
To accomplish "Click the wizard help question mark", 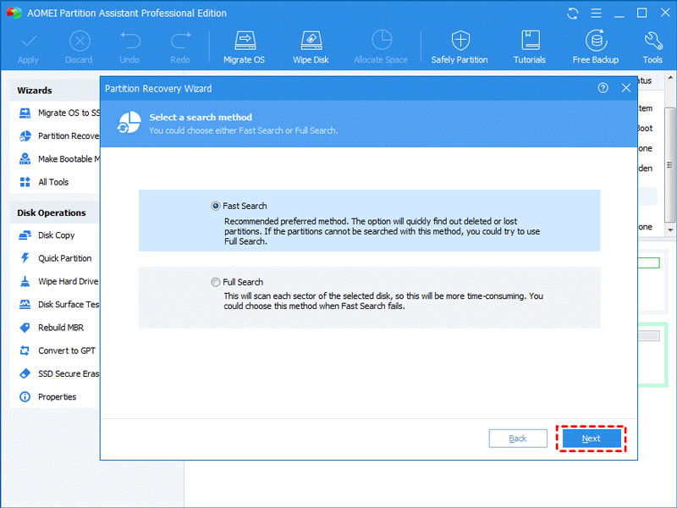I will pos(603,88).
